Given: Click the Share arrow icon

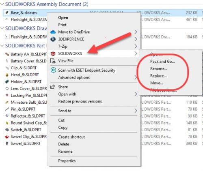Looking at the screenshot, I should 53,87.
